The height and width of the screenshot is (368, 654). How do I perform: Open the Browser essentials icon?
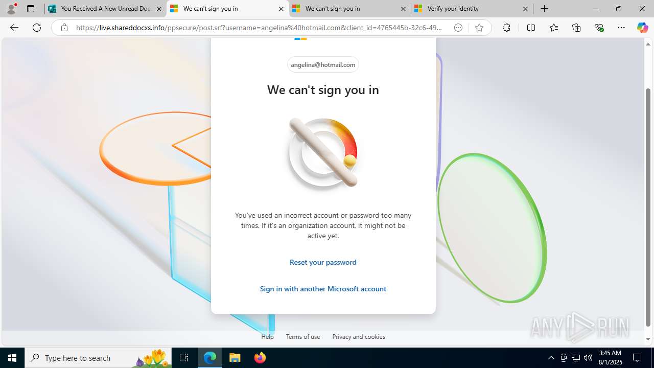coord(599,28)
